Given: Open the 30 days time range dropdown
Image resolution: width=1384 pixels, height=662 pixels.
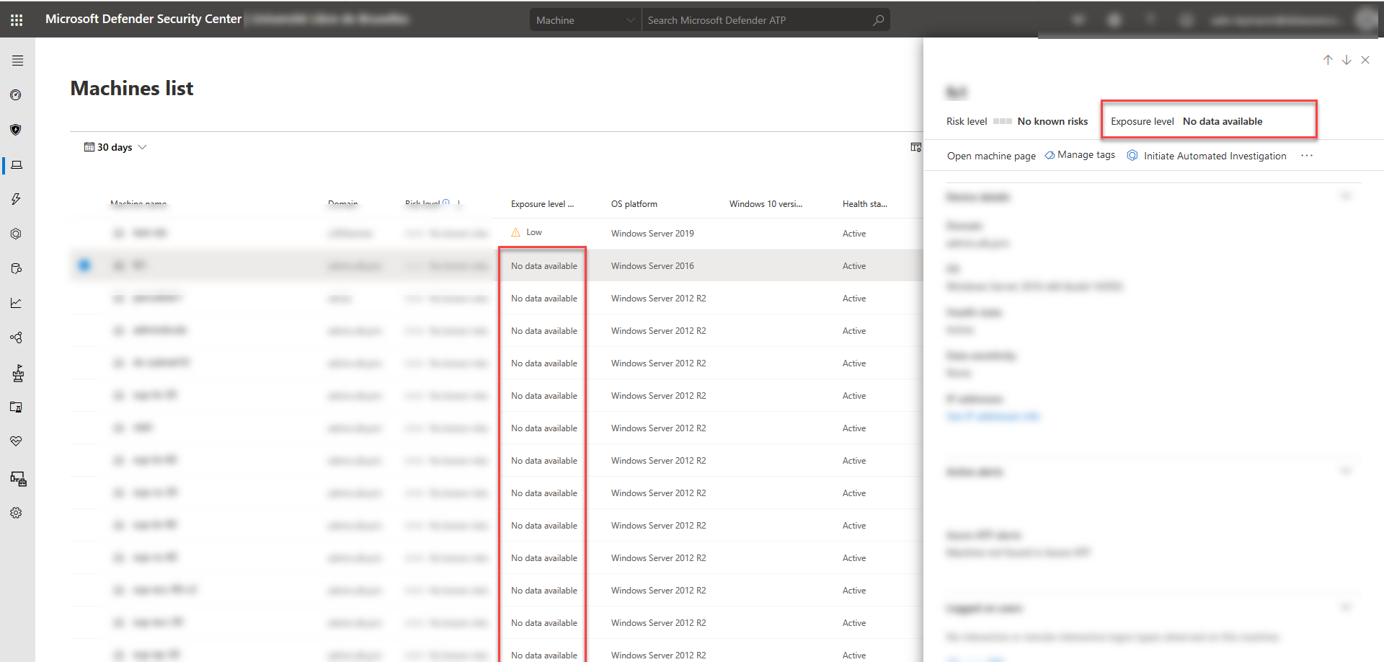Looking at the screenshot, I should (x=115, y=147).
